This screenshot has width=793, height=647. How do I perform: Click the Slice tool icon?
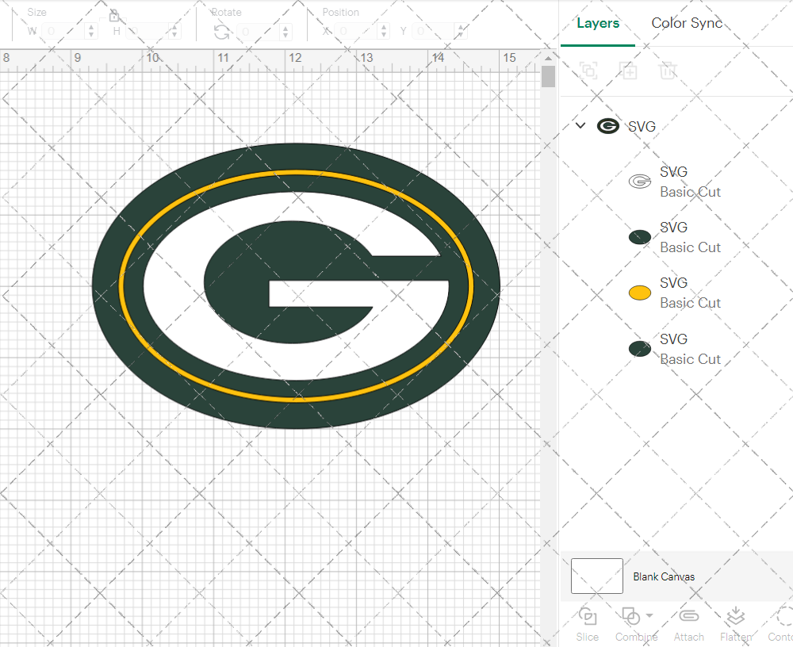tap(588, 617)
